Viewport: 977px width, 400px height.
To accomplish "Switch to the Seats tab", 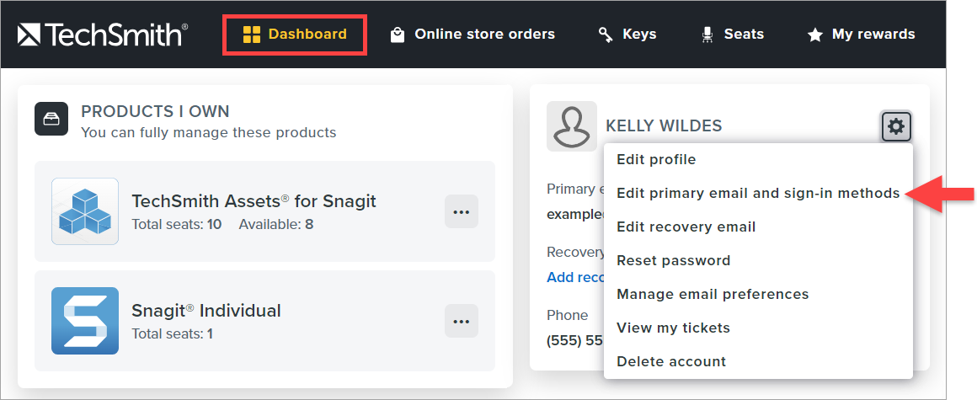I will (x=732, y=35).
